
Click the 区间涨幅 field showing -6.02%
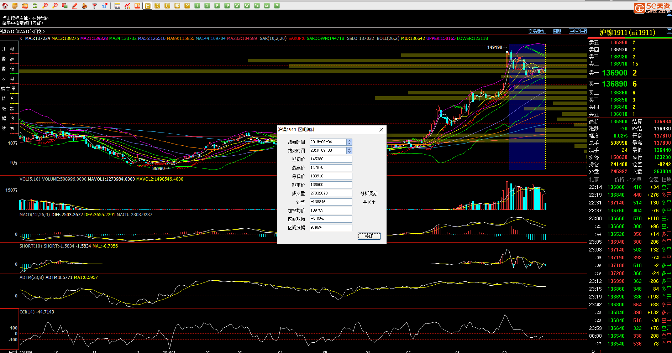pyautogui.click(x=331, y=219)
